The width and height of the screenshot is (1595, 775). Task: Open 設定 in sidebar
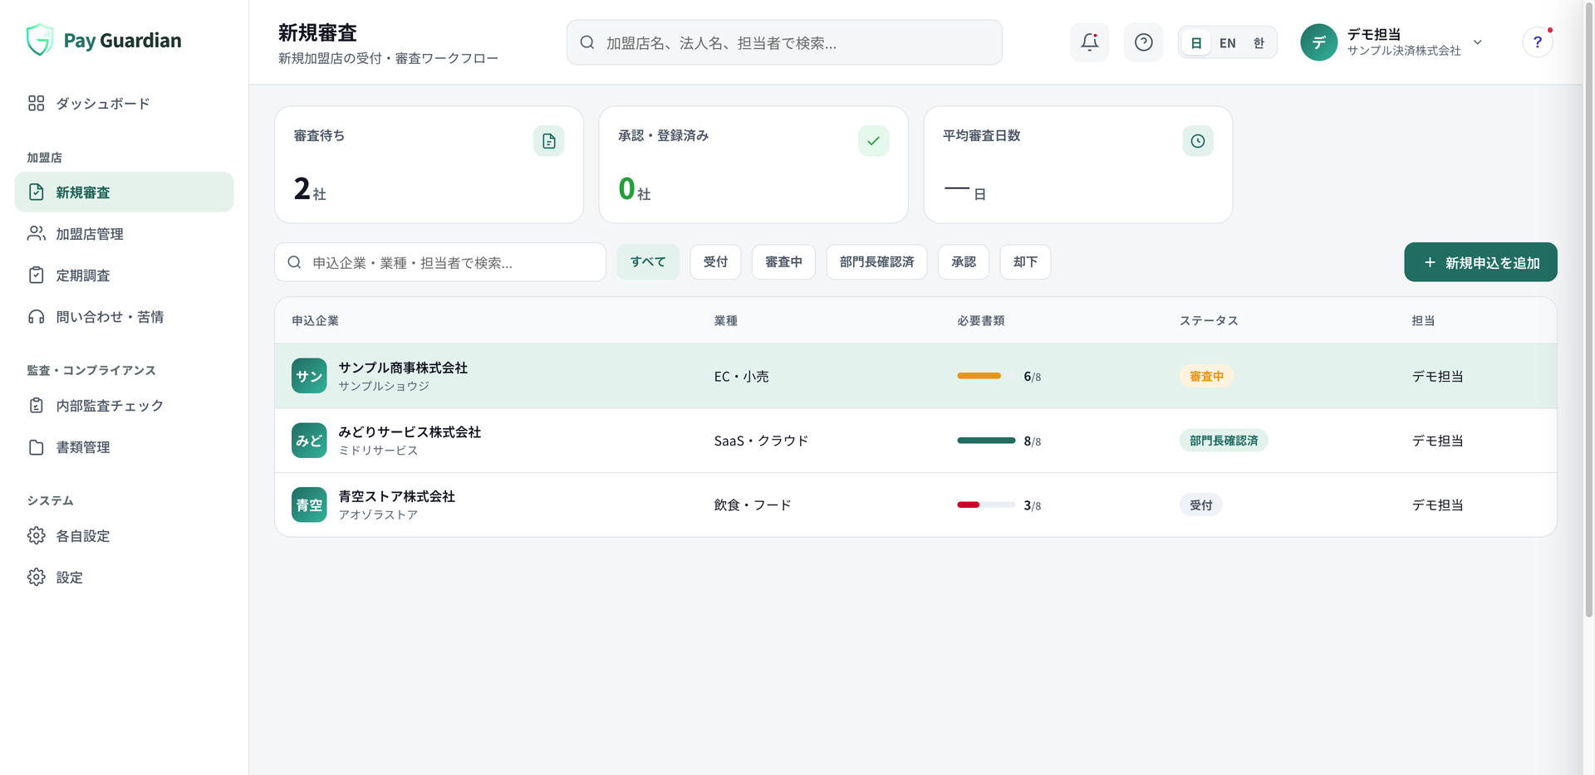[124, 578]
